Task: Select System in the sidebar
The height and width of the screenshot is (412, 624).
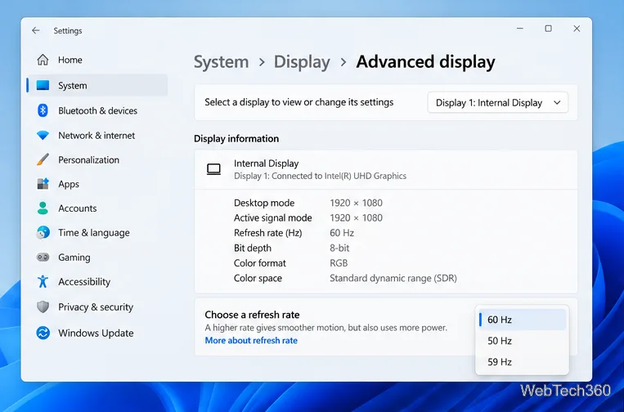Action: pos(97,85)
